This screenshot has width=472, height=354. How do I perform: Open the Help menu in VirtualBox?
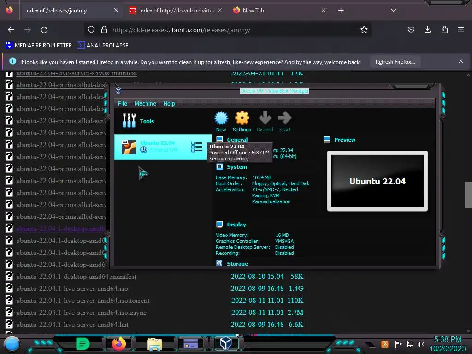(x=169, y=104)
